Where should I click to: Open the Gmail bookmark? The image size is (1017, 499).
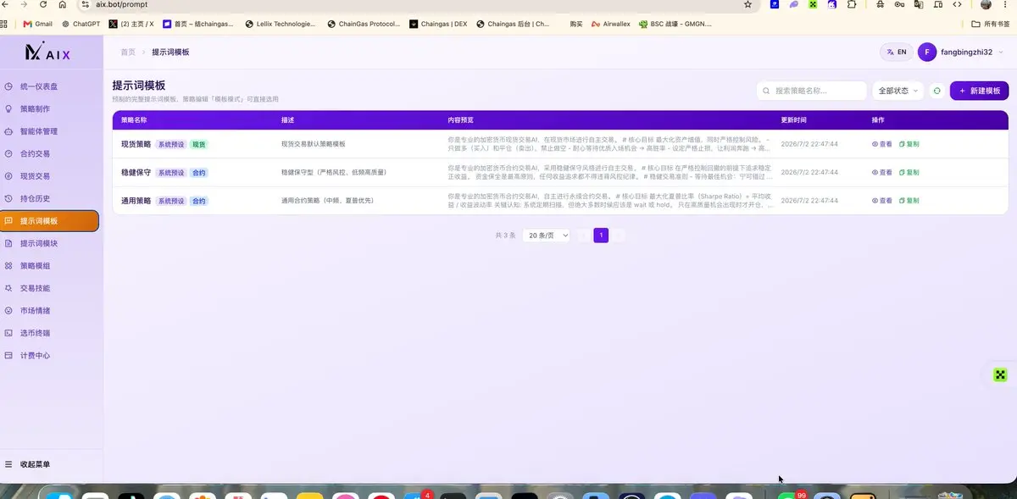point(38,24)
